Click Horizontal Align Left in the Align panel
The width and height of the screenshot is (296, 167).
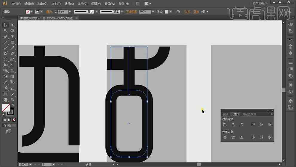tap(225, 125)
